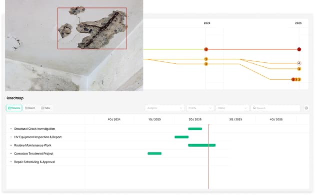Image resolution: width=315 pixels, height=195 pixels.
Task: Open the Routine Maintenance Work task name
Action: click(32, 145)
